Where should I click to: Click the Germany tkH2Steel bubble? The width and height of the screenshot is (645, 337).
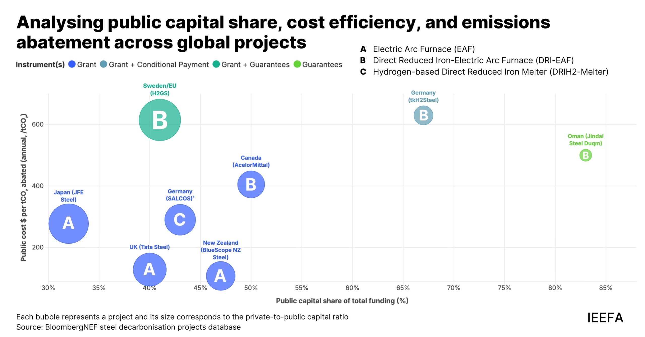[423, 115]
